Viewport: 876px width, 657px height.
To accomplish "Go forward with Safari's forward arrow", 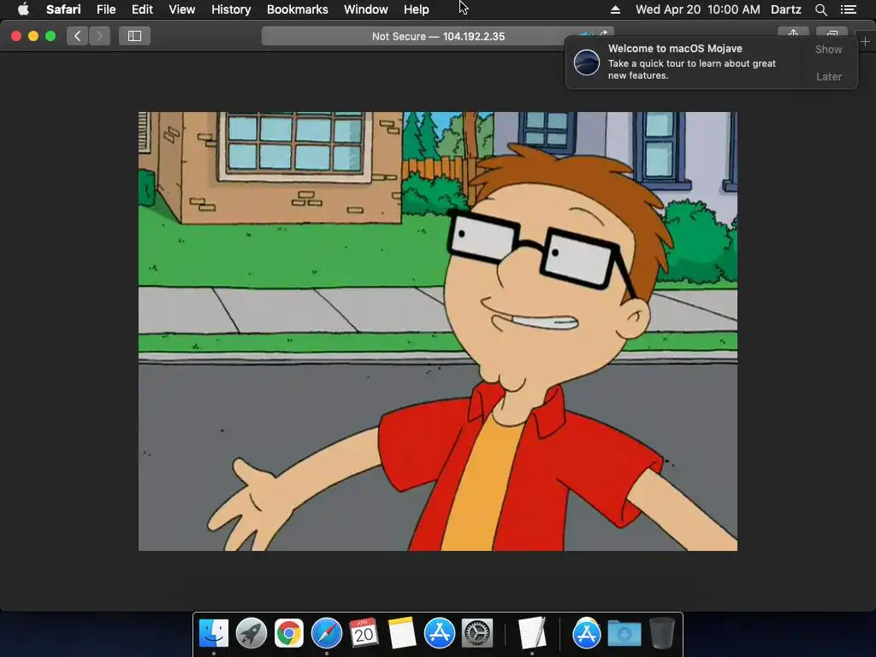I will 99,36.
